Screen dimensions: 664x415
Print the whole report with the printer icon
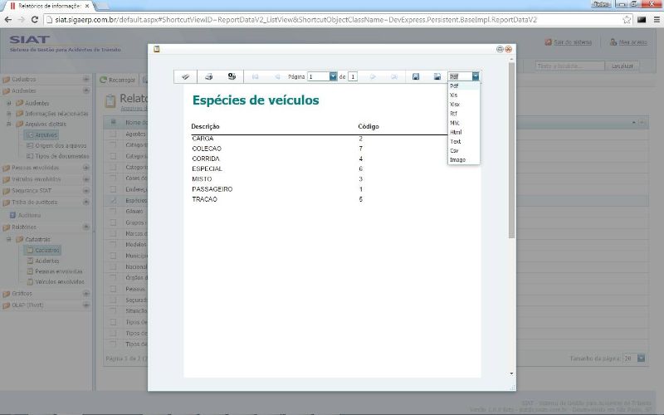tap(208, 76)
